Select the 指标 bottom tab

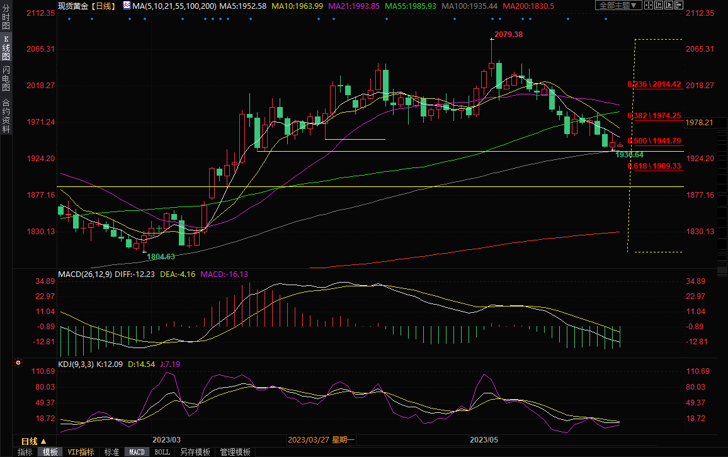pyautogui.click(x=25, y=452)
